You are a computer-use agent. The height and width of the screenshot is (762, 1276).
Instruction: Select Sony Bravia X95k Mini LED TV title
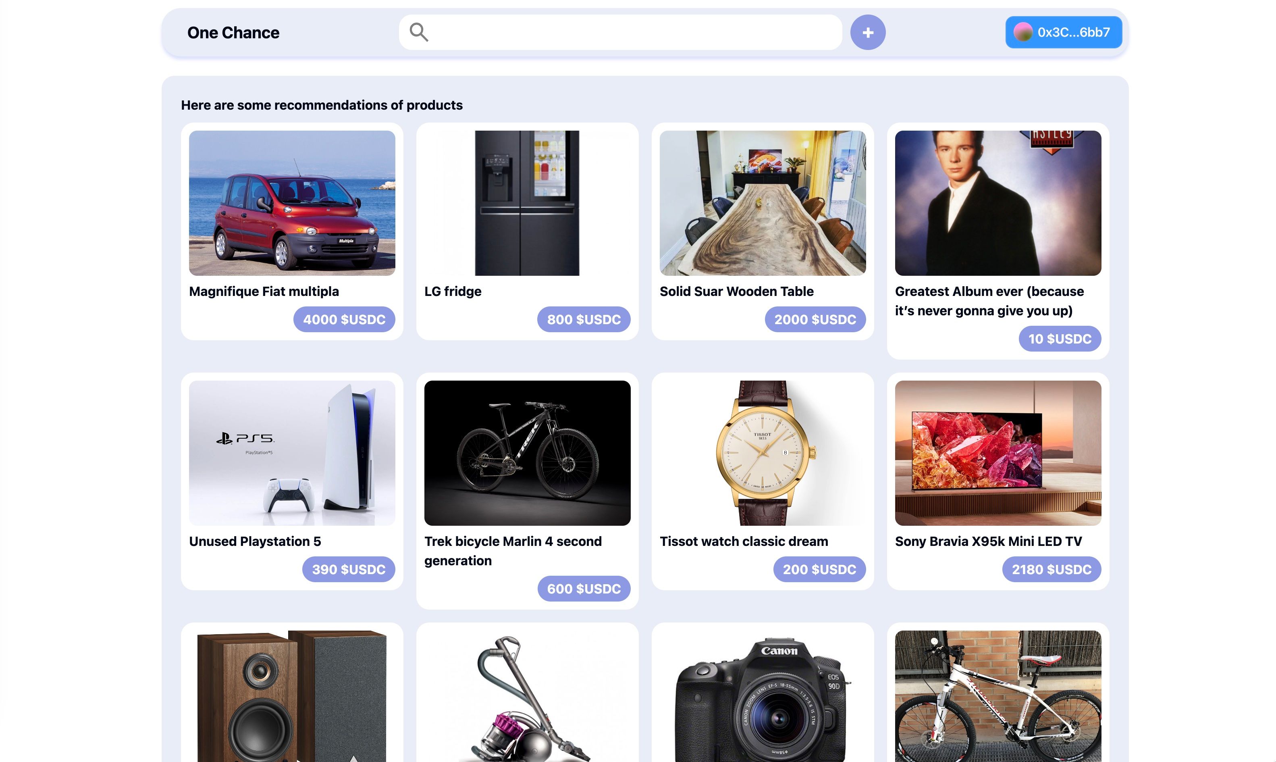point(988,541)
